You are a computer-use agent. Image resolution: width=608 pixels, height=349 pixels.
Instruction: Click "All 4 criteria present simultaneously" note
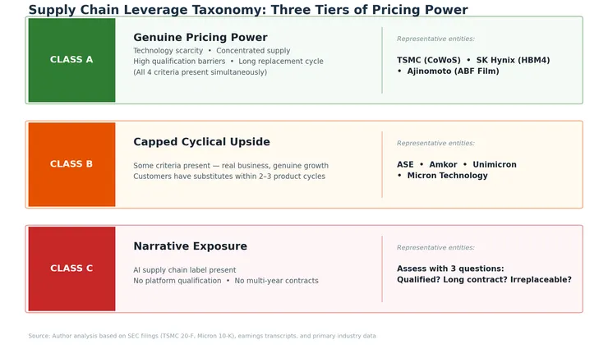tap(200, 72)
